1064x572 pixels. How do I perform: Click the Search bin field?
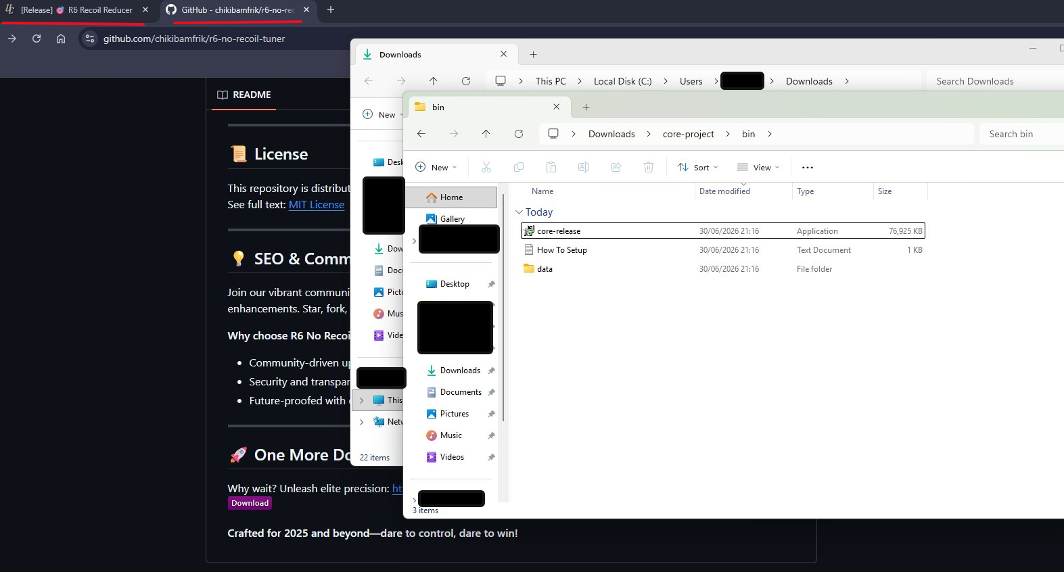pos(1021,134)
